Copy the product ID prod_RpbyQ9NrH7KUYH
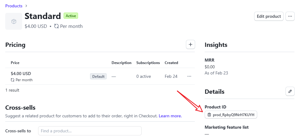Image resolution: width=303 pixels, height=140 pixels. [231, 115]
